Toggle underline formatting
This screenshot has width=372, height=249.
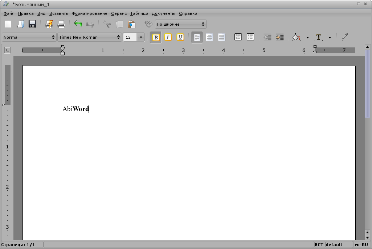point(180,37)
